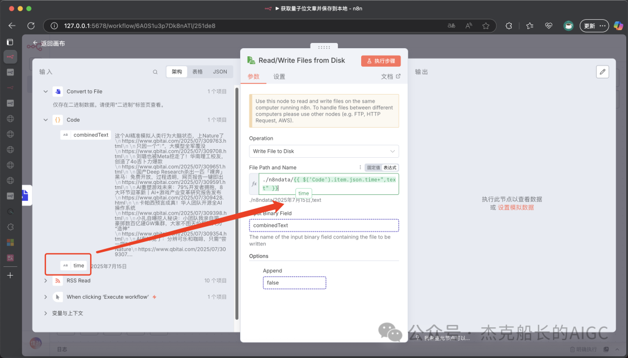Click the expression preview result text

tap(285, 200)
